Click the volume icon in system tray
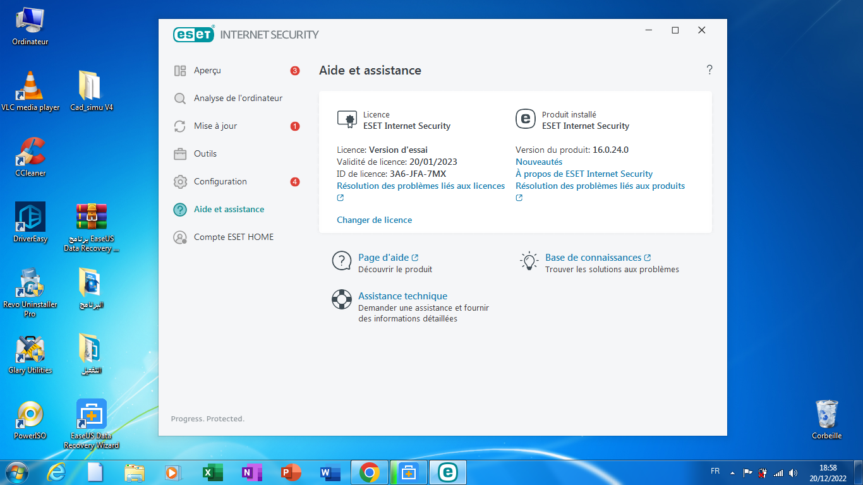This screenshot has width=863, height=485. pos(793,472)
